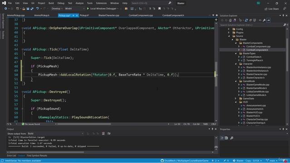Click Clear All icon in Output toolbar

(103, 134)
